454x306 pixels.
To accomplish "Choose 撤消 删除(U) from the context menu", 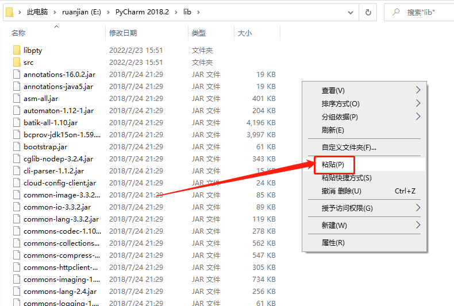I will point(364,191).
